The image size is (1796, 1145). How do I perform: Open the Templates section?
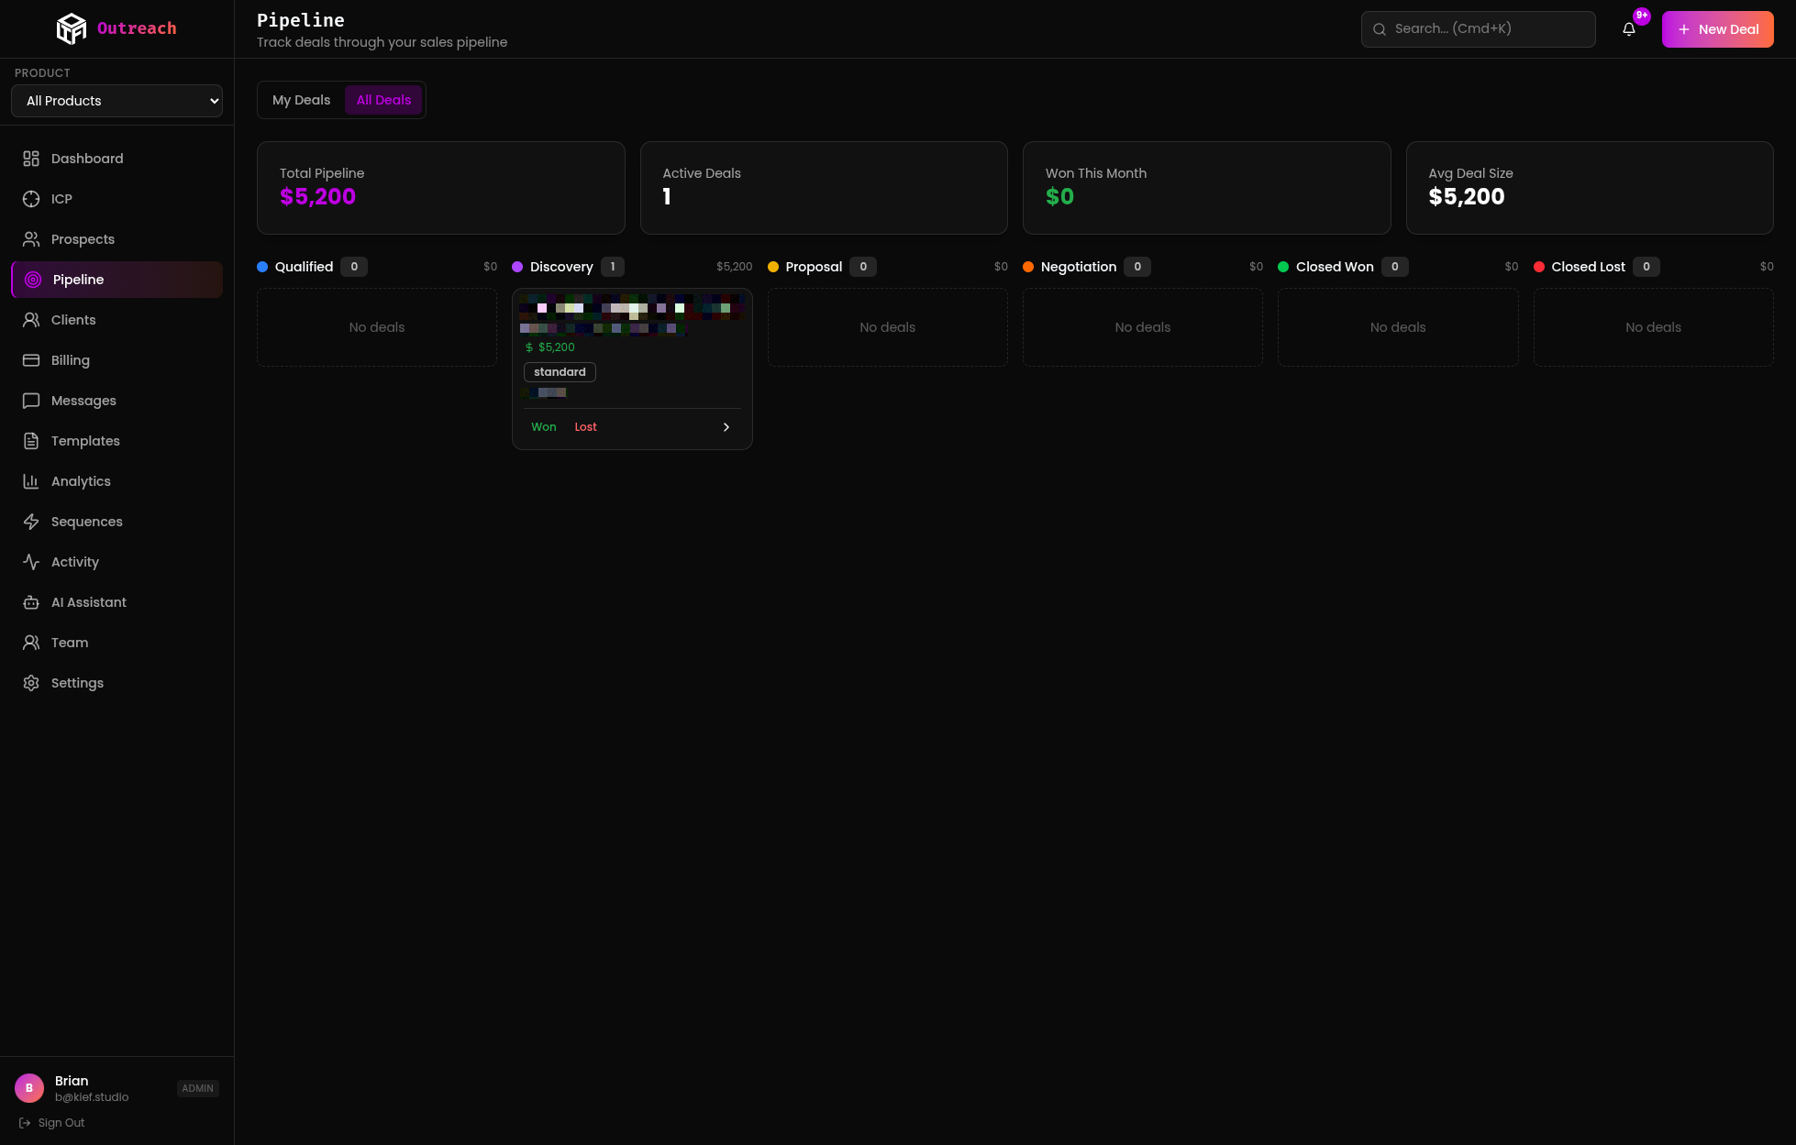[84, 440]
